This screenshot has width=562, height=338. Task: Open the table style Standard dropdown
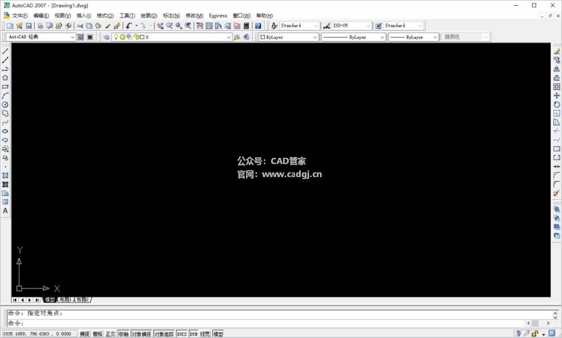click(420, 26)
